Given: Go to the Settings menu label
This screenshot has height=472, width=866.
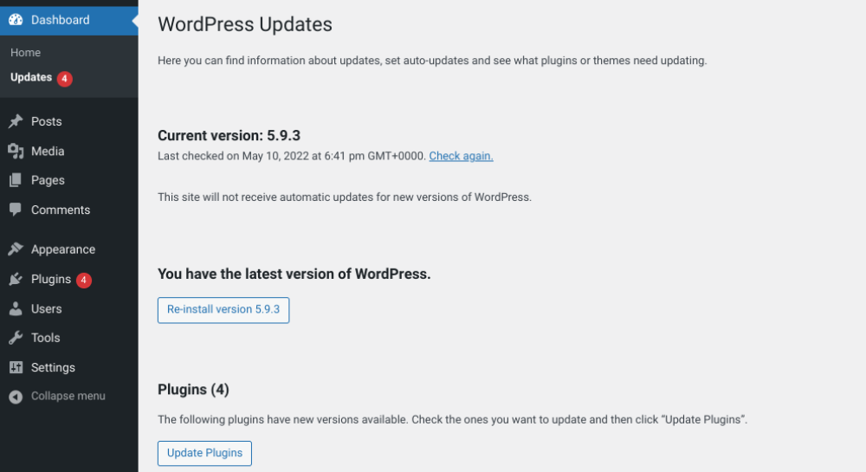Looking at the screenshot, I should pos(53,368).
